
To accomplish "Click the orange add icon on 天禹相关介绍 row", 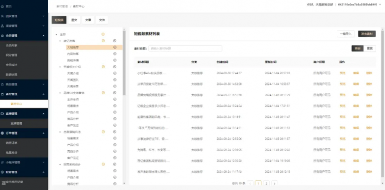I will (x=103, y=67).
